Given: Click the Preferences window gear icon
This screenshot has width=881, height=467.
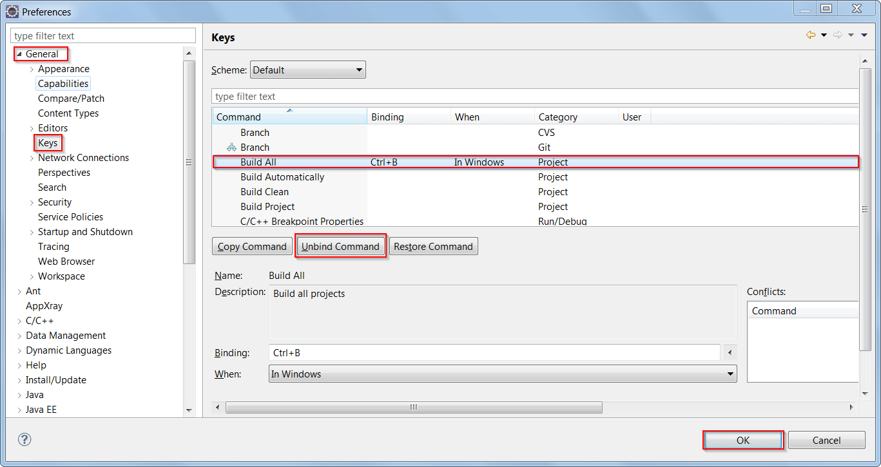Looking at the screenshot, I should (12, 12).
